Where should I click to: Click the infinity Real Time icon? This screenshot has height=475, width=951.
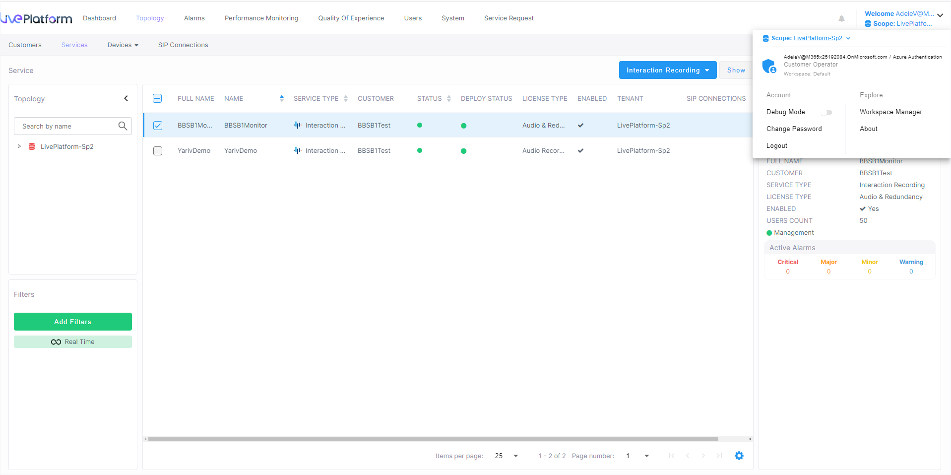coord(56,342)
